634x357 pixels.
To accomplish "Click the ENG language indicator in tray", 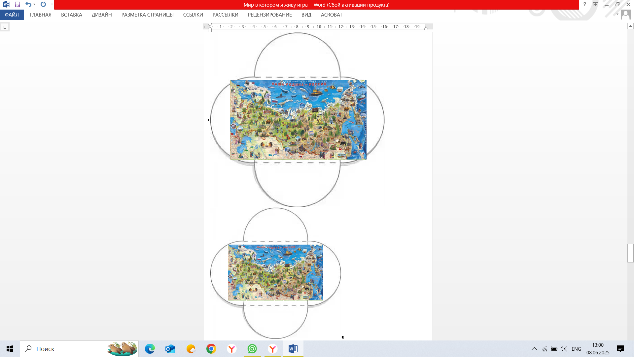I will 576,349.
